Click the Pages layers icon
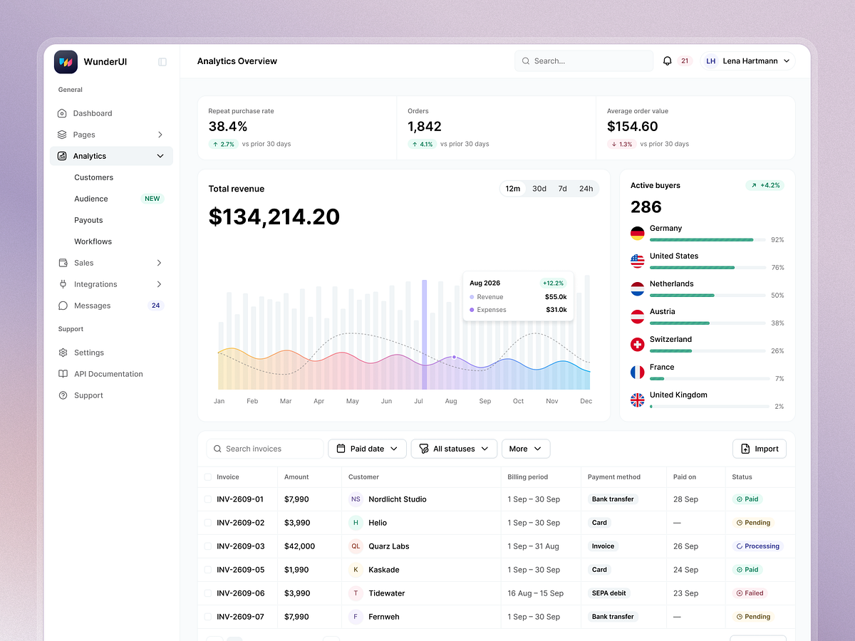Screen dimensions: 855x641 (62, 135)
